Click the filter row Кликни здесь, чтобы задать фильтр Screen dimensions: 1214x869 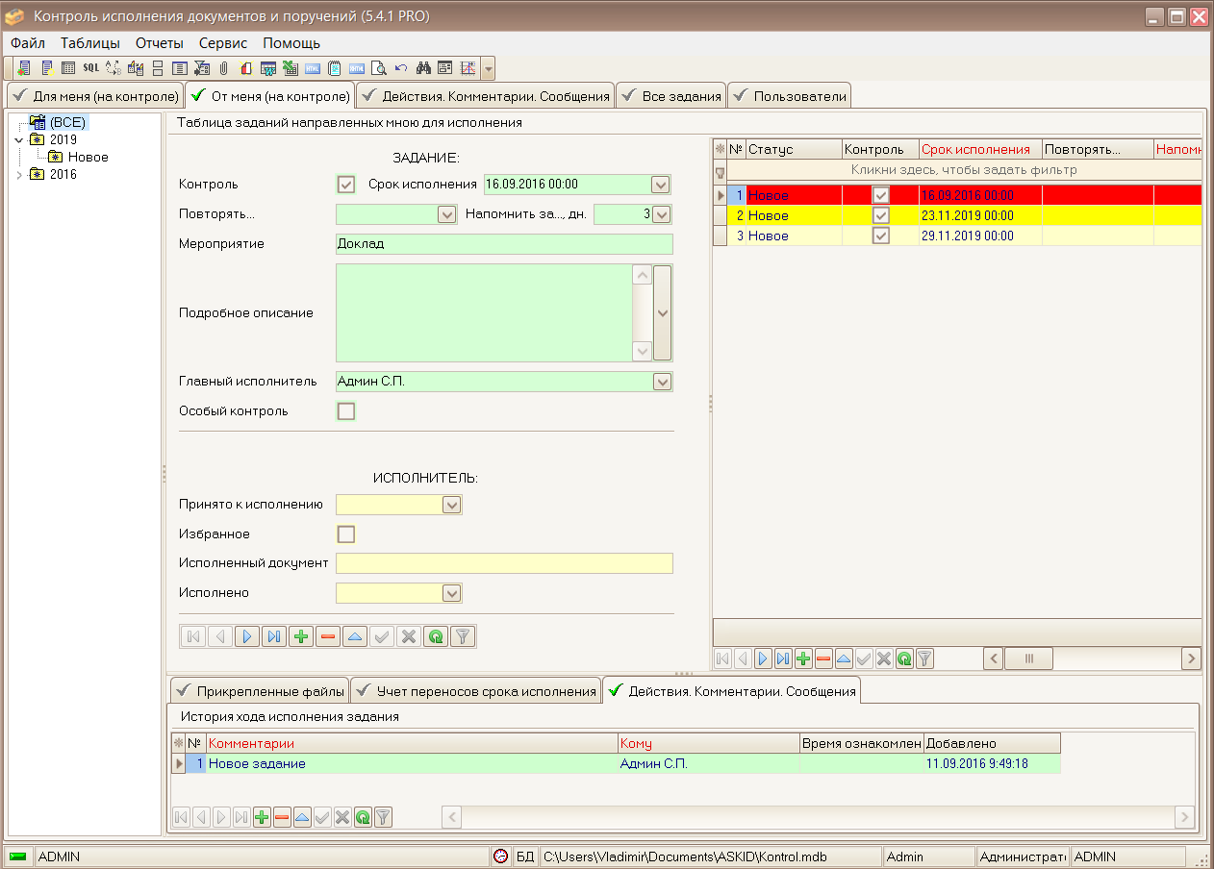coord(964,170)
